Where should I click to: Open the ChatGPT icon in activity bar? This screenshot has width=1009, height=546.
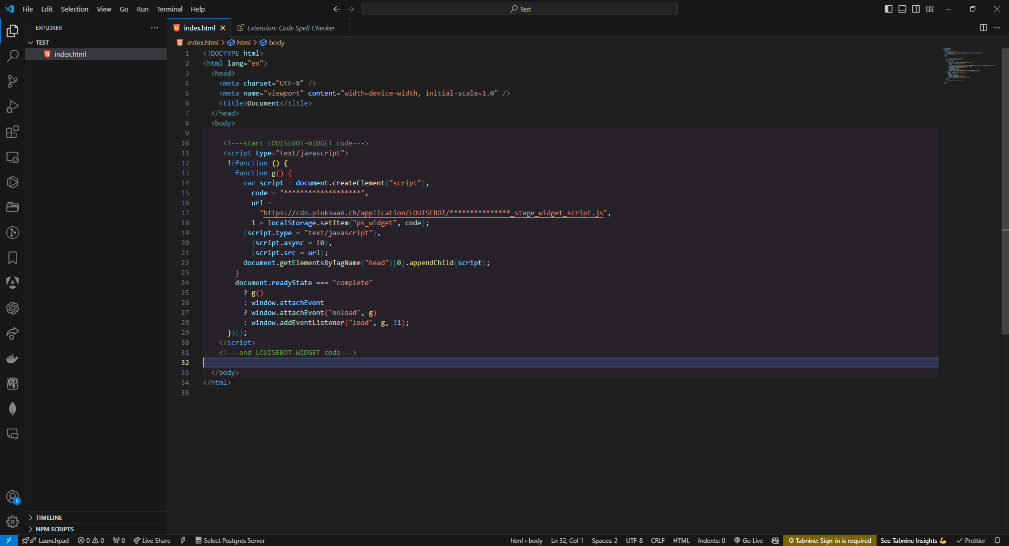(13, 308)
